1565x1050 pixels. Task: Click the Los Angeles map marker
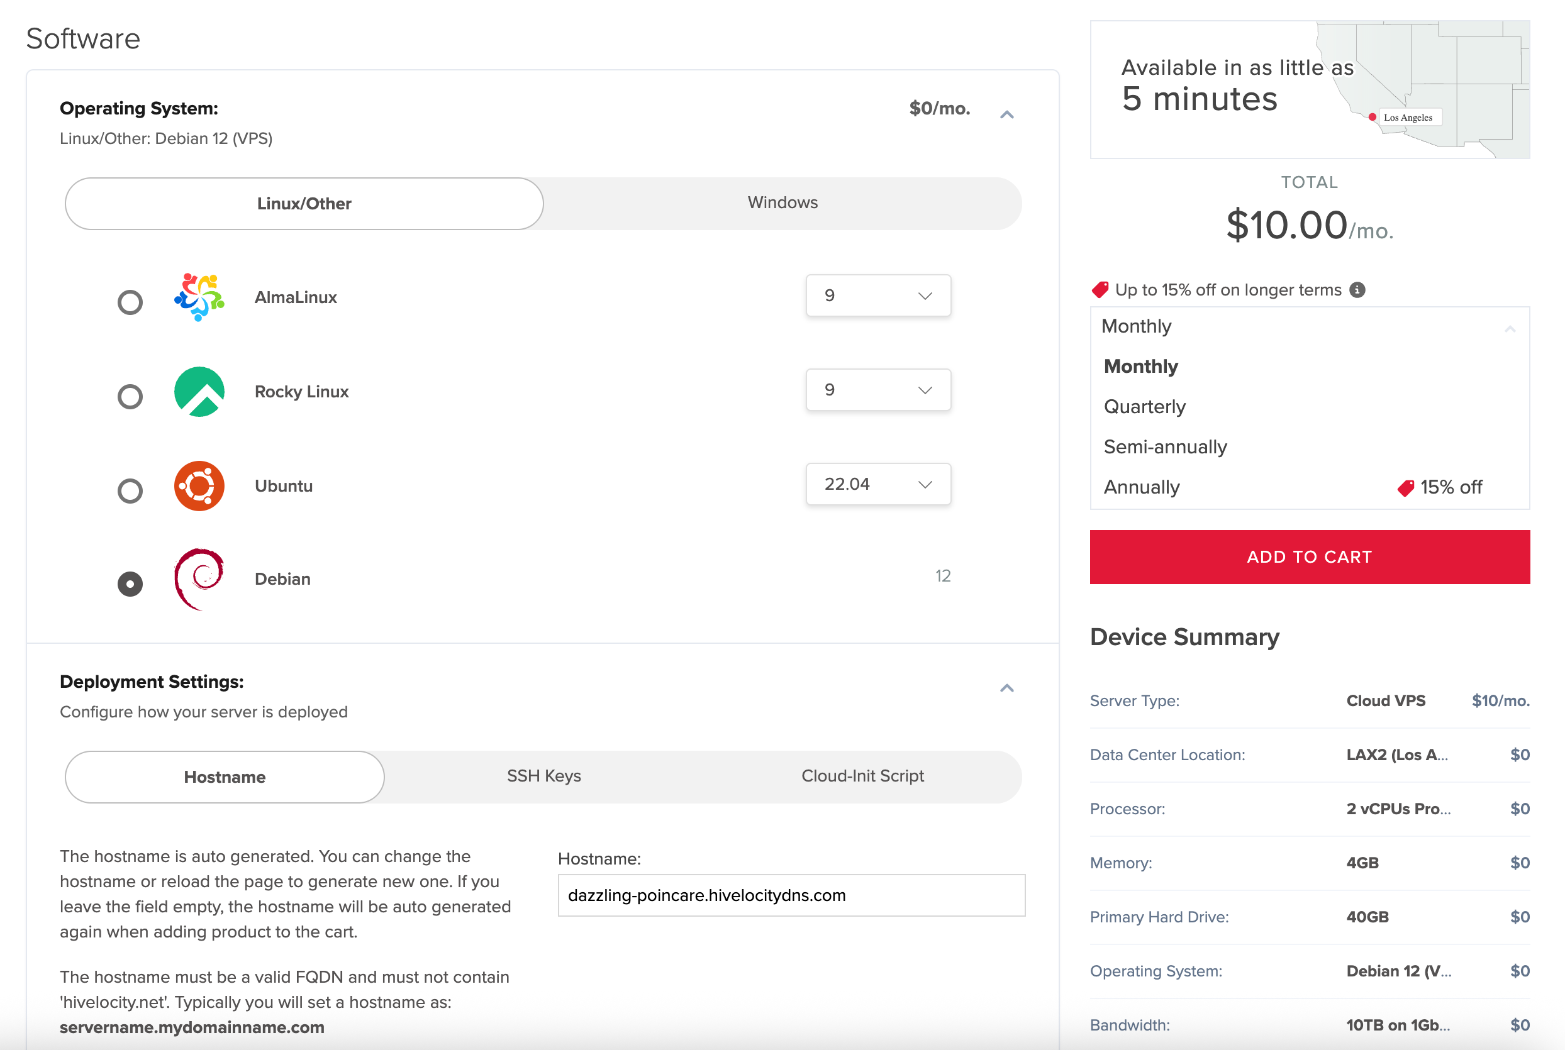tap(1372, 117)
